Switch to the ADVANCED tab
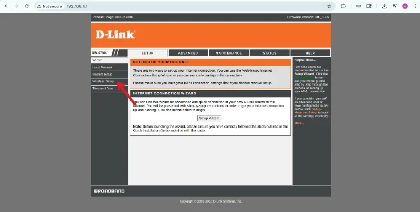 (188, 53)
